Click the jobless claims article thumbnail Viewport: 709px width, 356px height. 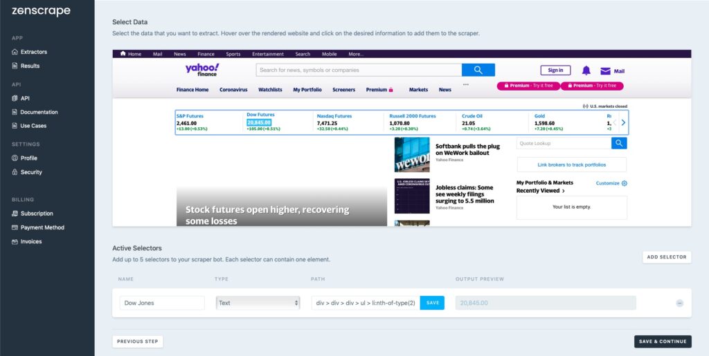pos(412,196)
